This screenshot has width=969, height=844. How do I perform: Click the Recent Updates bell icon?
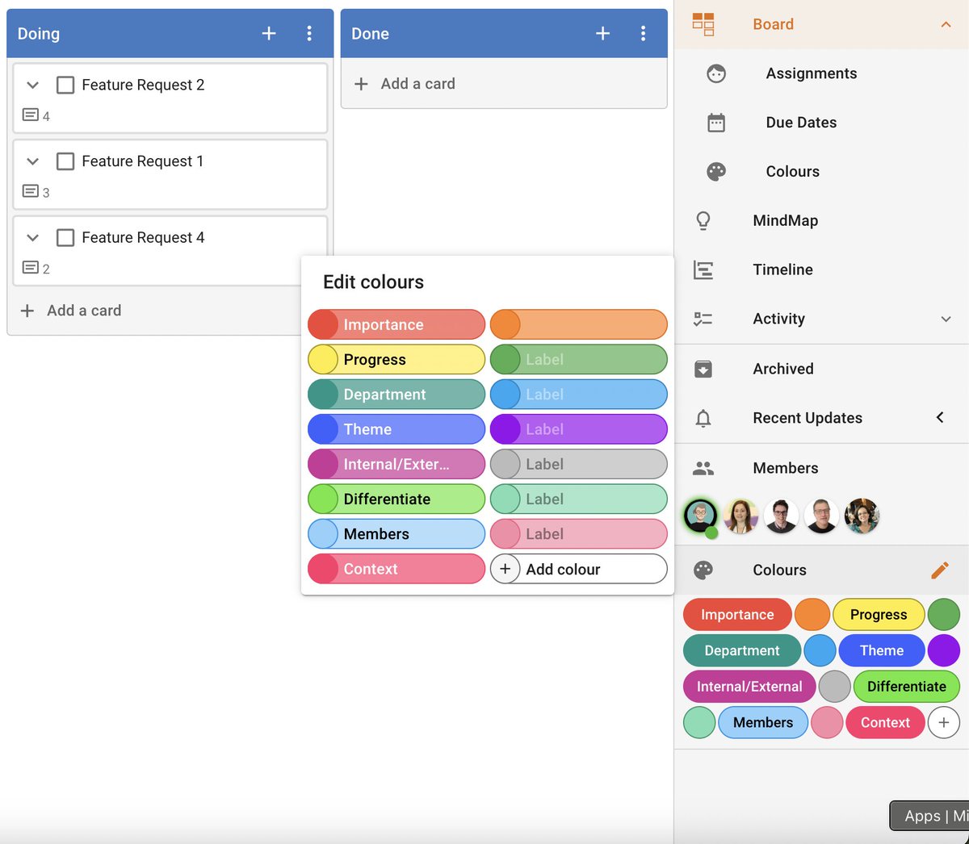tap(703, 418)
